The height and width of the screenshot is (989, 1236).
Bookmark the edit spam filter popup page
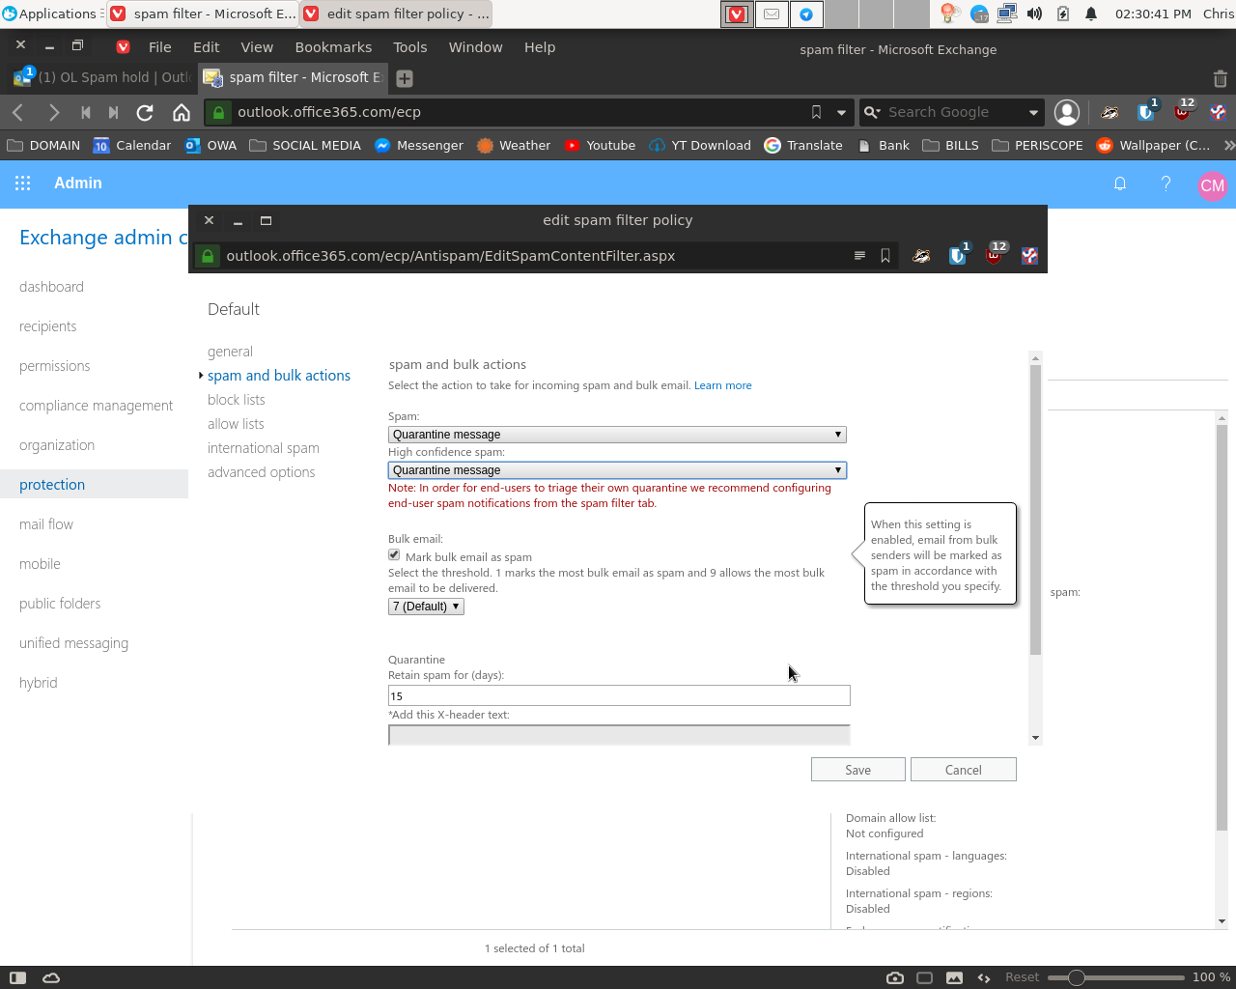click(x=885, y=256)
